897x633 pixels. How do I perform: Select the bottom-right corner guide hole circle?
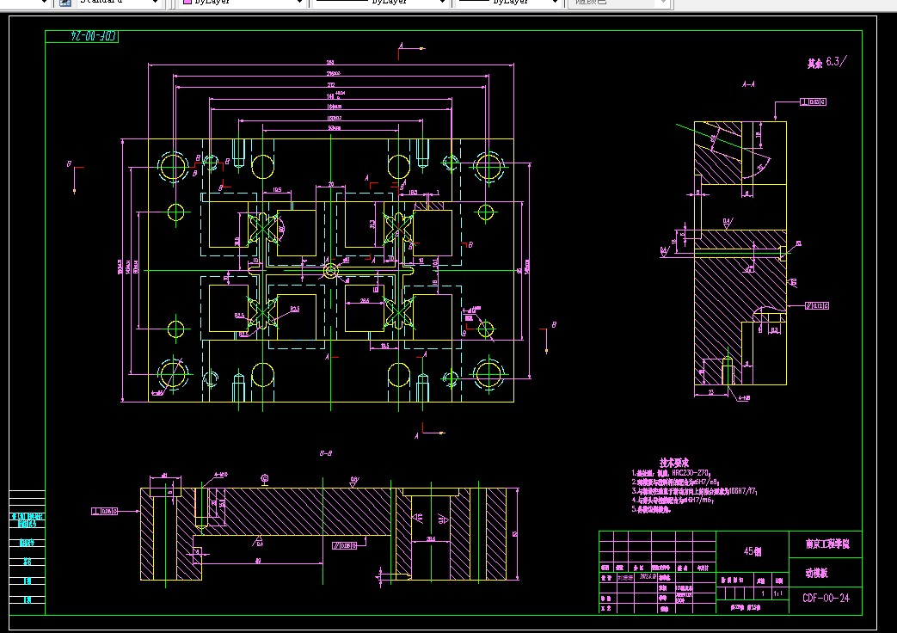click(488, 374)
